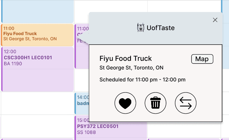Click the popup address St George St, Toronto
Image resolution: width=229 pixels, height=140 pixels.
coord(131,68)
